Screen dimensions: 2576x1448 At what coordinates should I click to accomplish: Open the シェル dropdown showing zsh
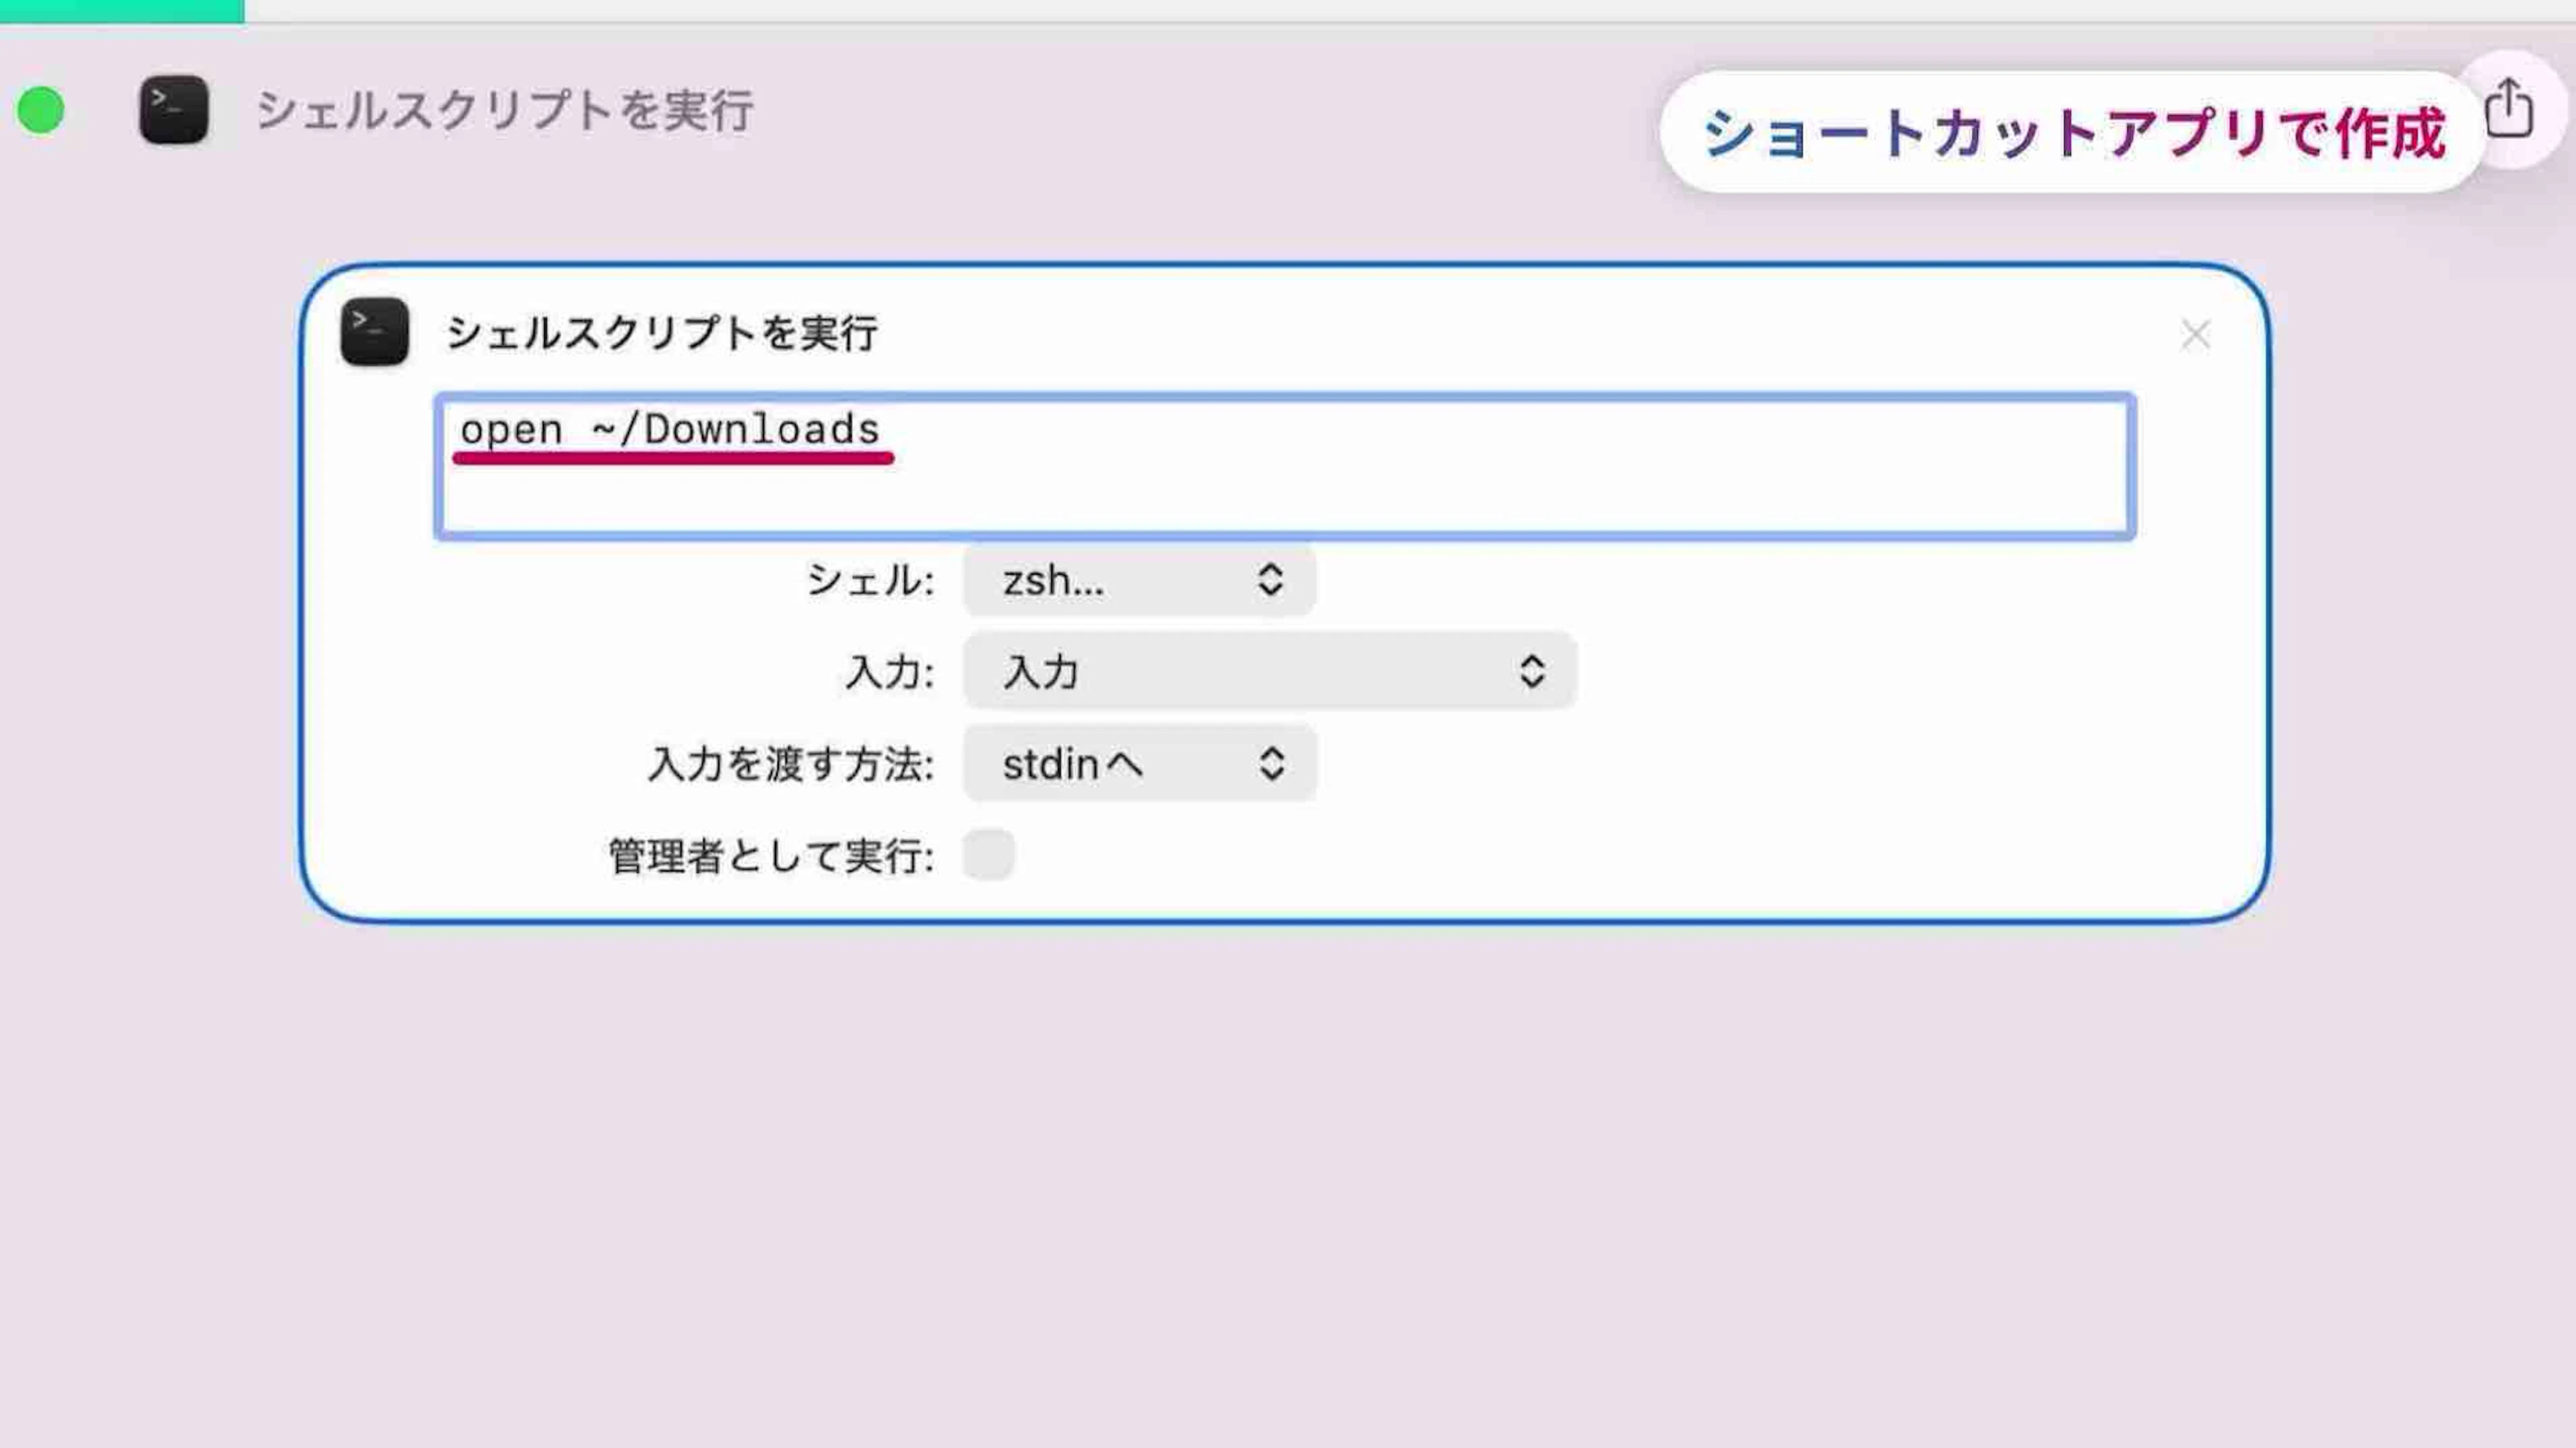[x=1139, y=580]
